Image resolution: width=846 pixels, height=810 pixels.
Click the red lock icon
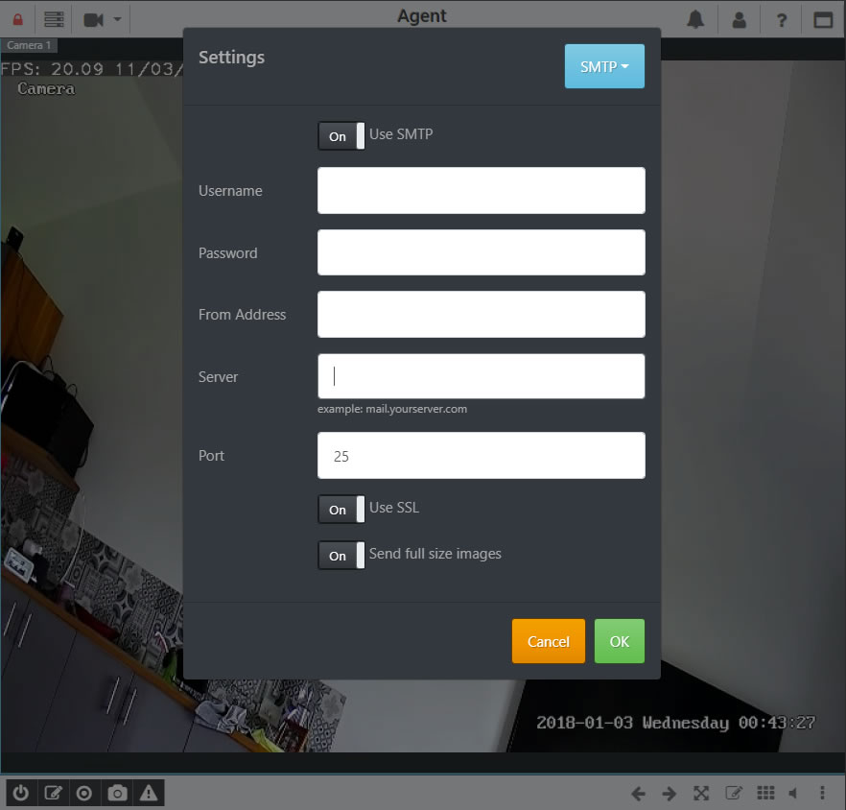pos(17,19)
